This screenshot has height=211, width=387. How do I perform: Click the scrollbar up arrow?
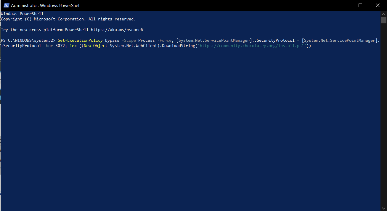pyautogui.click(x=383, y=14)
